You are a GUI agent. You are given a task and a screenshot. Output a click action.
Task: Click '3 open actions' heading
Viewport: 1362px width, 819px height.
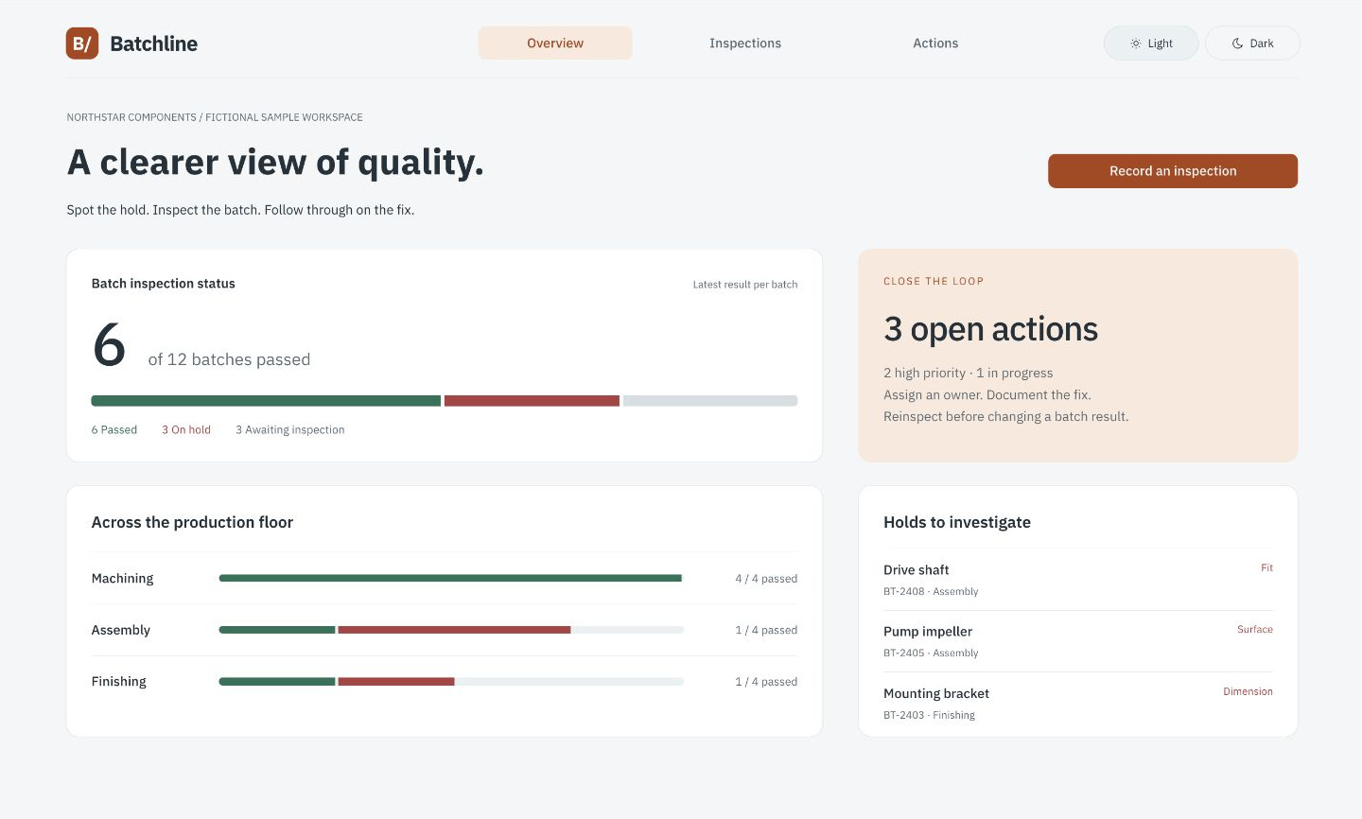[990, 329]
